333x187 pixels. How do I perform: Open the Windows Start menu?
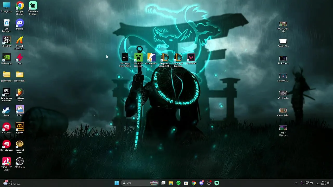117,183
